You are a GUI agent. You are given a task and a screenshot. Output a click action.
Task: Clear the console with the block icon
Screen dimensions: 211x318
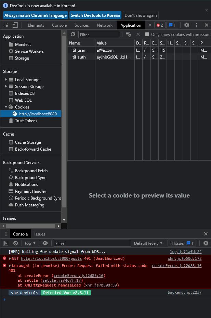click(x=16, y=243)
